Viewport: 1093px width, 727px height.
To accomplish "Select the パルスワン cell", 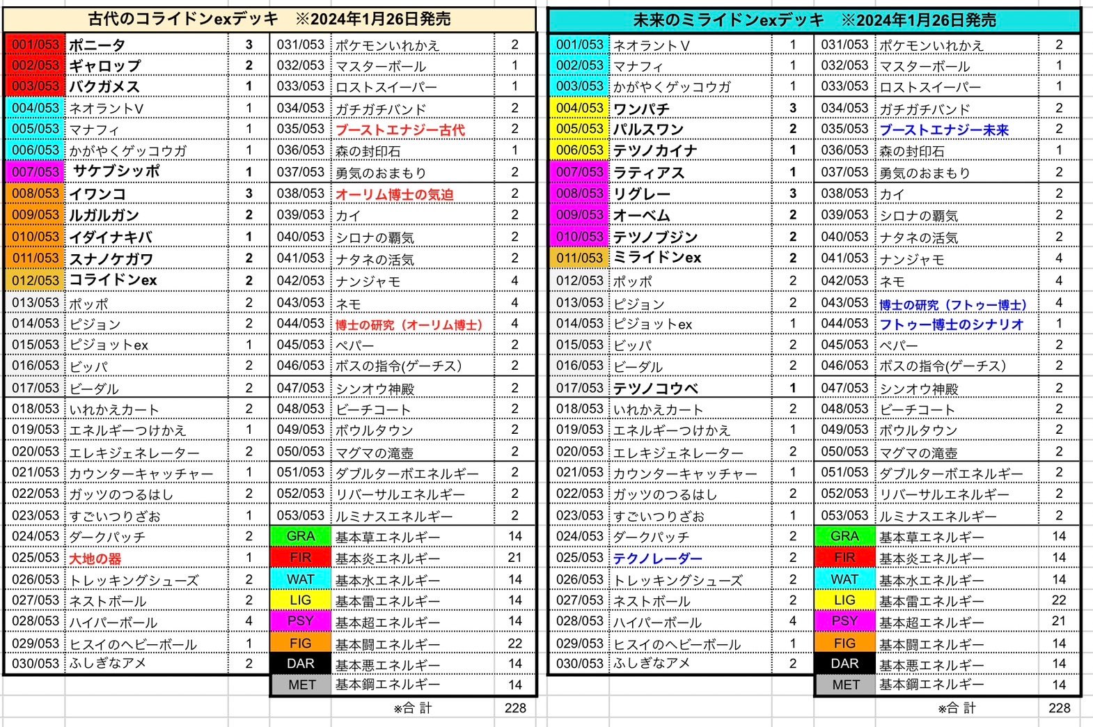I will 691,130.
